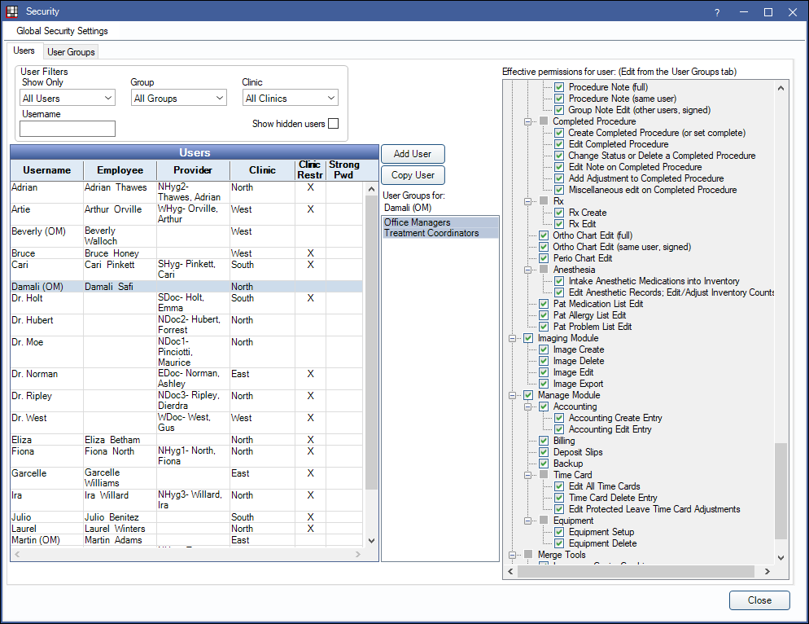Click the Add User button
Viewport: 809px width, 624px height.
(x=413, y=154)
